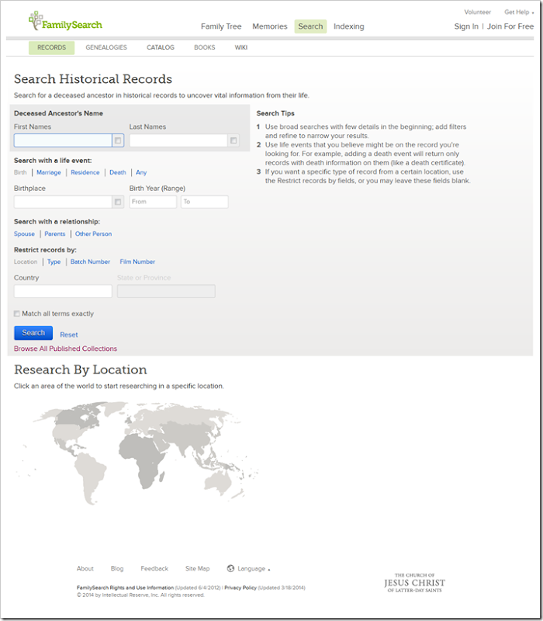Select the Death life event

(x=118, y=172)
